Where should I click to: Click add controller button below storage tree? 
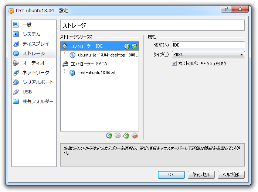pyautogui.click(x=126, y=136)
